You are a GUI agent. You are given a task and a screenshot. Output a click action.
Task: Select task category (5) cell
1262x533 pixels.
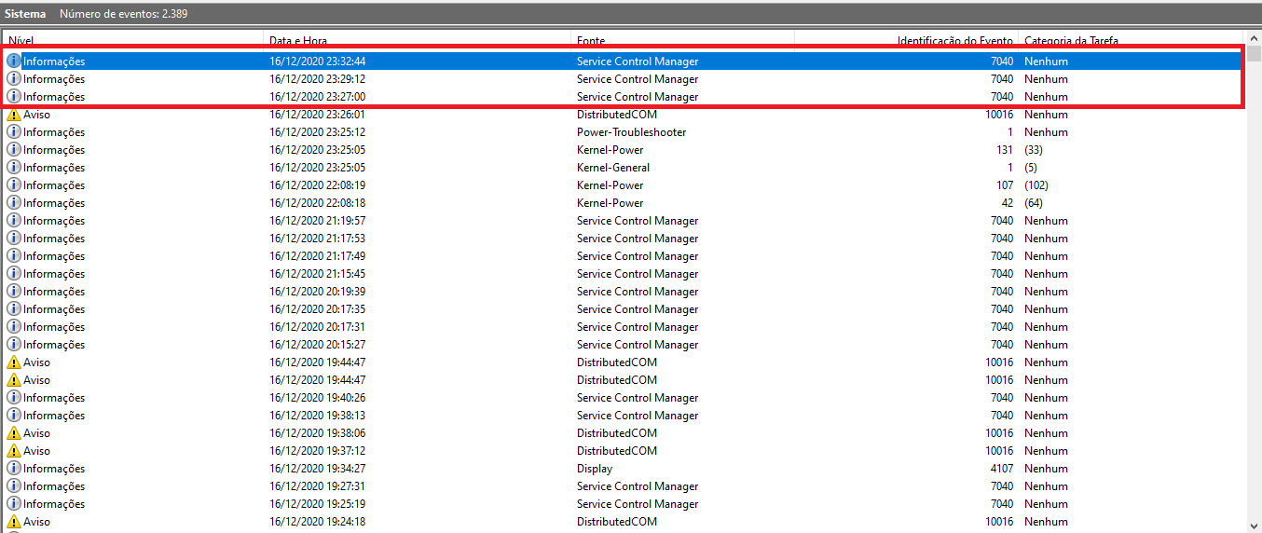1031,168
